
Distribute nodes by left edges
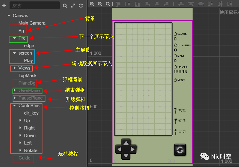tap(210, 4)
